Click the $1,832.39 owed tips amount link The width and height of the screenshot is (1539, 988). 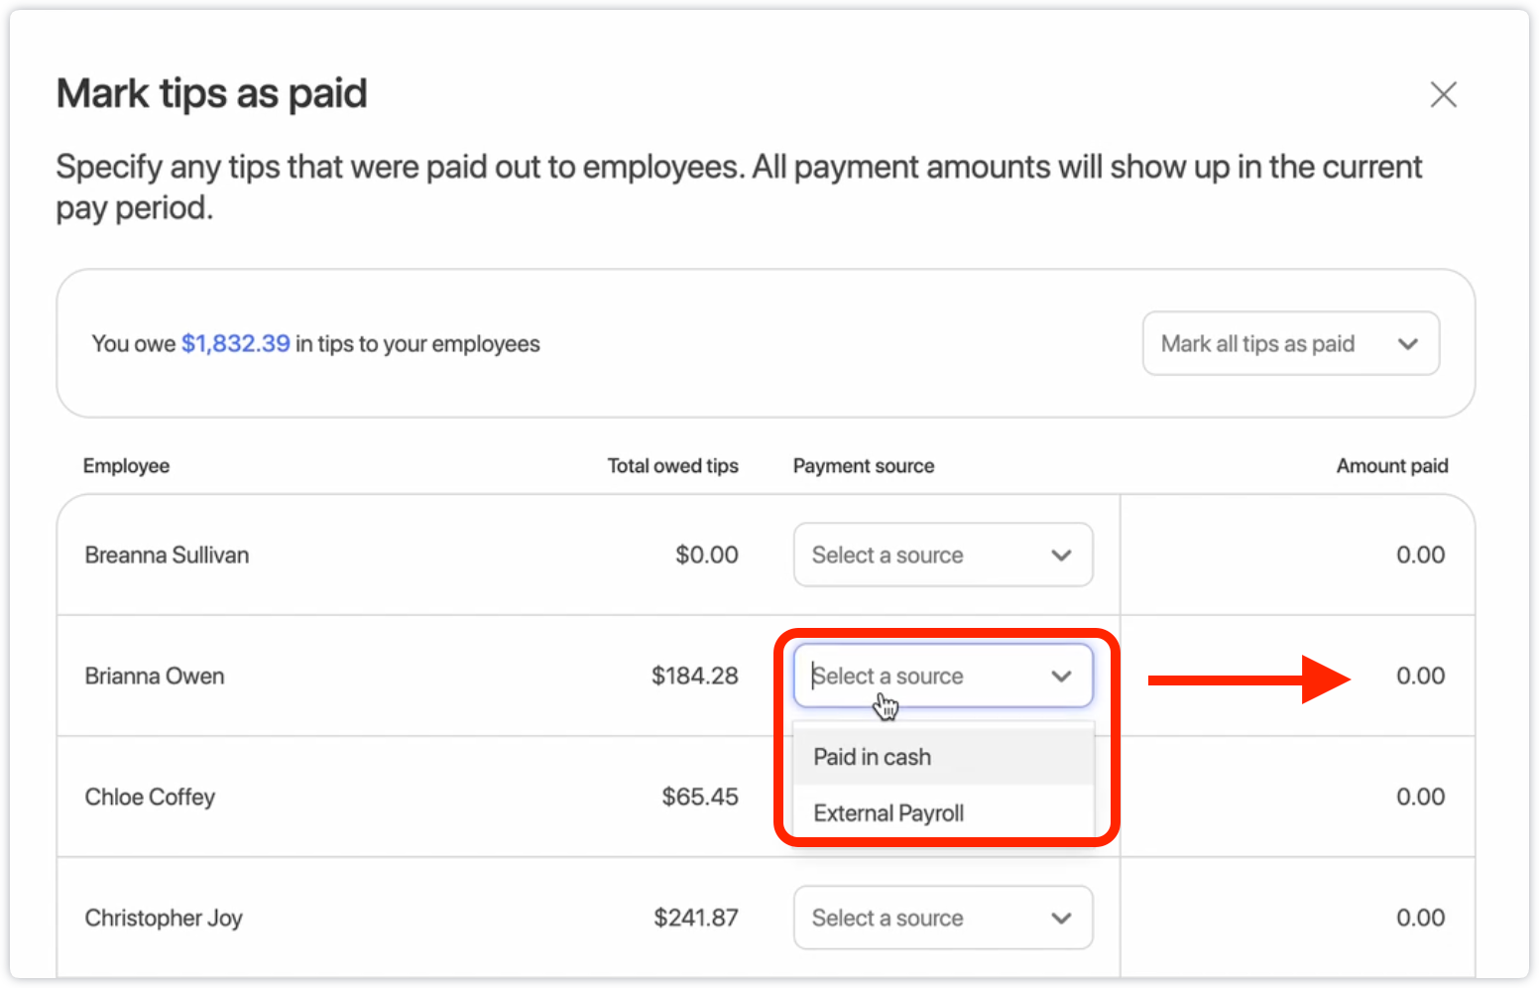(x=235, y=344)
